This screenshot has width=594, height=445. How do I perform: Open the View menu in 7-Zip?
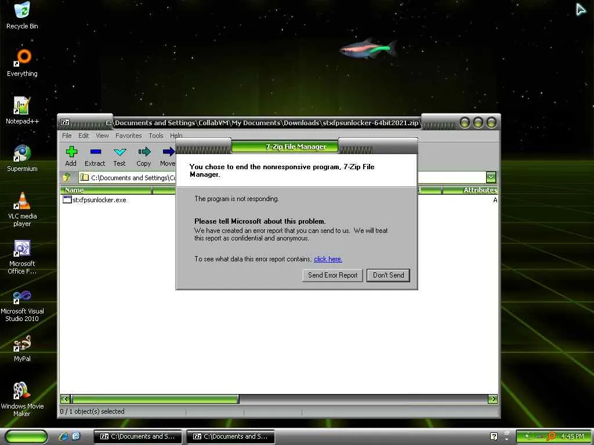[102, 136]
